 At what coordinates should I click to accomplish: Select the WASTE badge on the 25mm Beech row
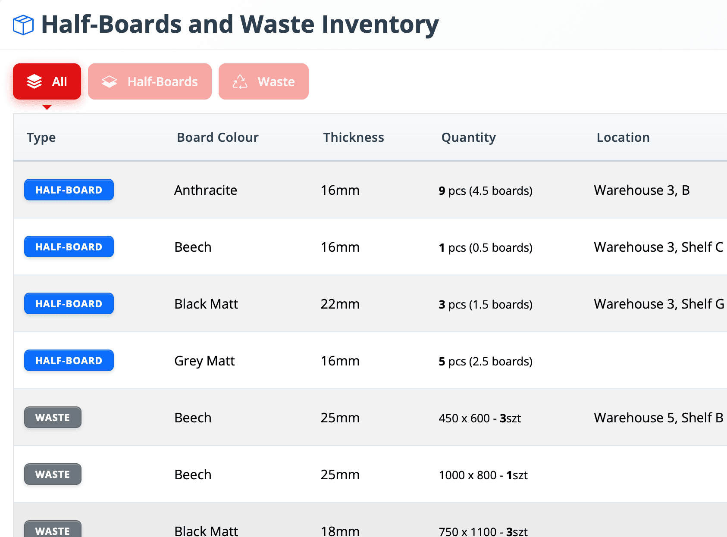[x=53, y=417]
